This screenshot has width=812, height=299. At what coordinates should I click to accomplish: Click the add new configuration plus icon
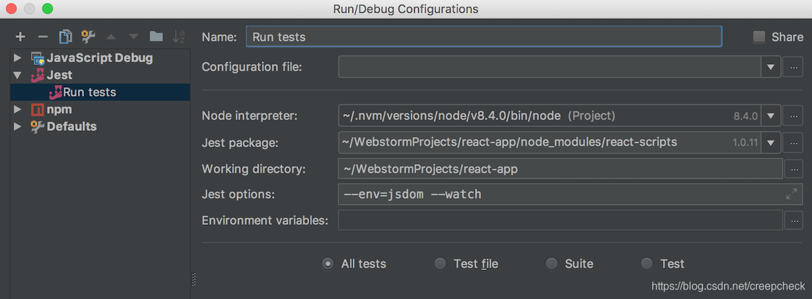[20, 36]
